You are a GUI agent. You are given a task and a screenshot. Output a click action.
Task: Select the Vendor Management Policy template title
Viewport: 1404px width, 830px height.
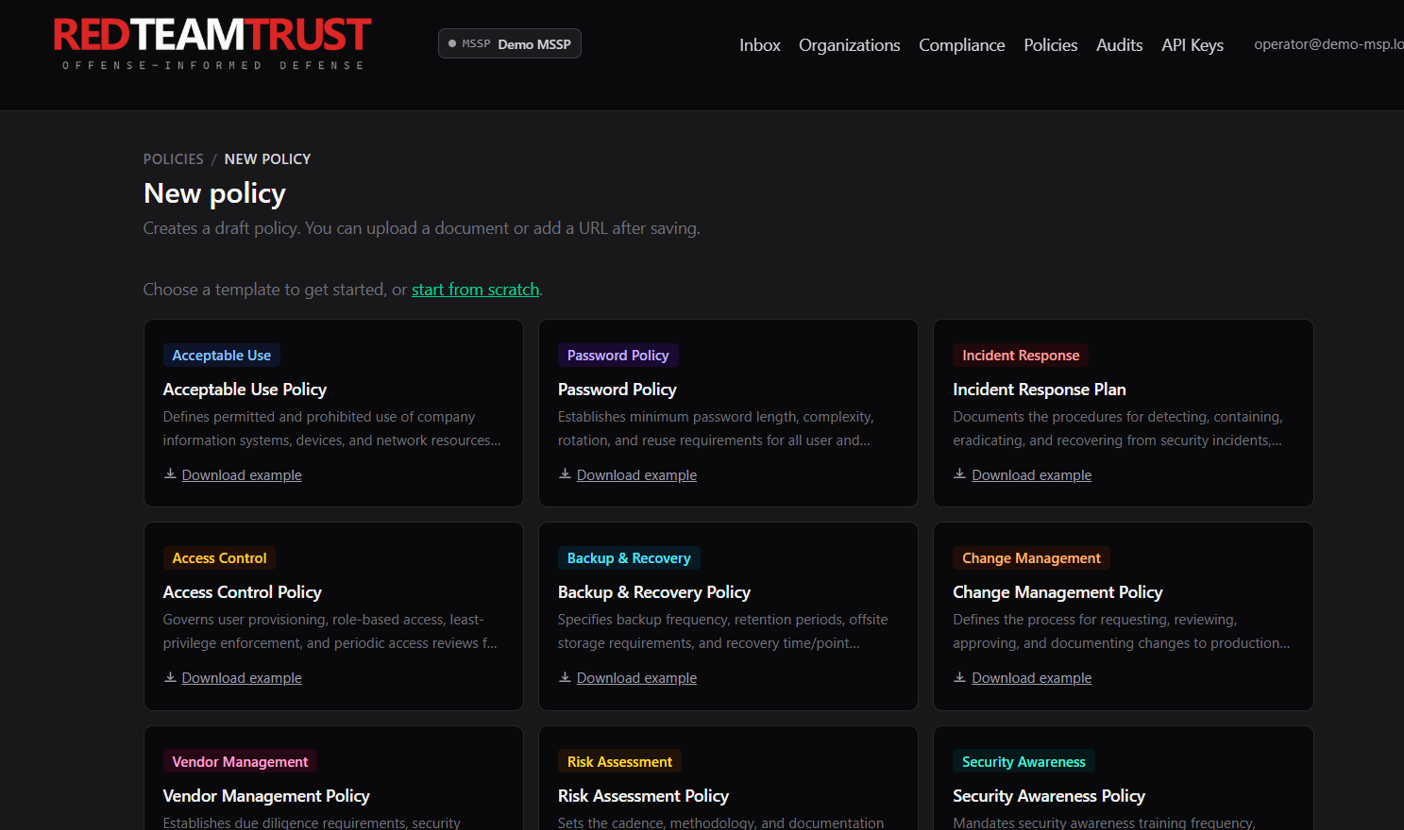coord(265,796)
